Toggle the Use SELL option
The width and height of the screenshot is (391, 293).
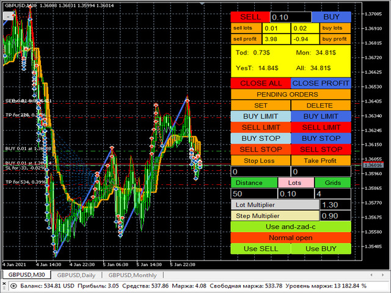(261, 248)
